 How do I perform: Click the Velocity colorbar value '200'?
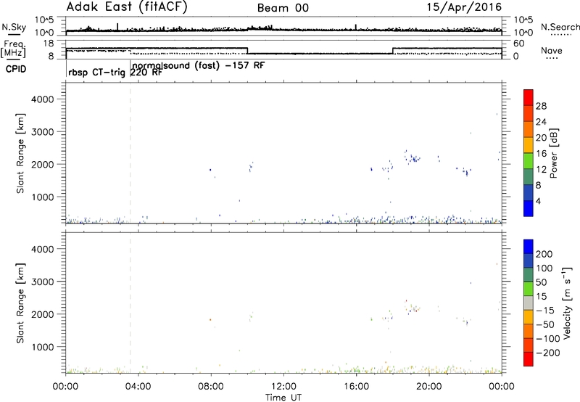(x=544, y=254)
